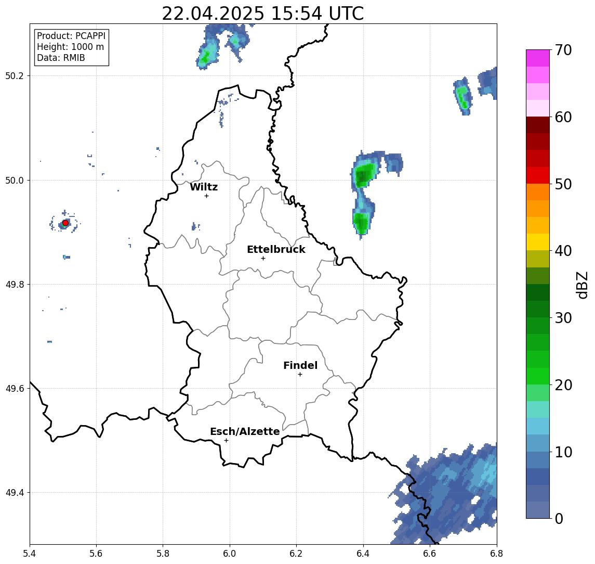Click the latitude label 49.4

[15, 493]
